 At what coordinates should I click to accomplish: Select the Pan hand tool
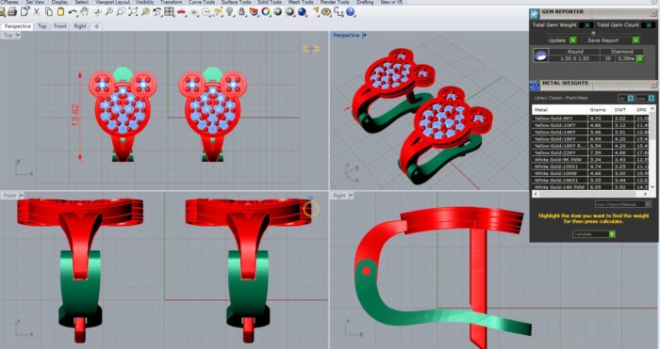pos(85,11)
